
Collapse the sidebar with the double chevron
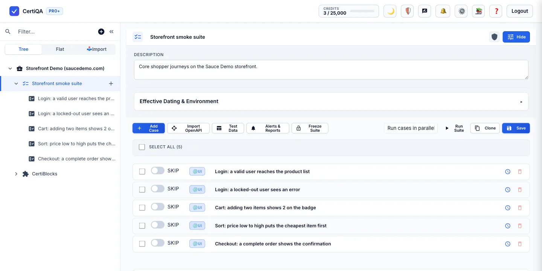[x=111, y=32]
